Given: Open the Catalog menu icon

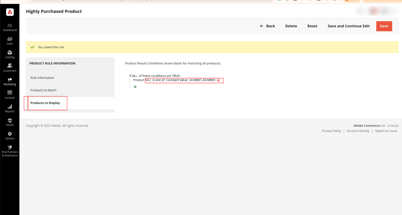Looking at the screenshot, I should pyautogui.click(x=10, y=54).
